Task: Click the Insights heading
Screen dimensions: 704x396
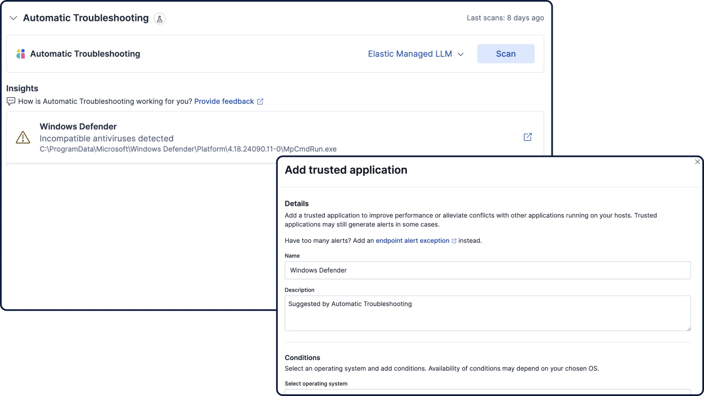Action: pos(22,88)
